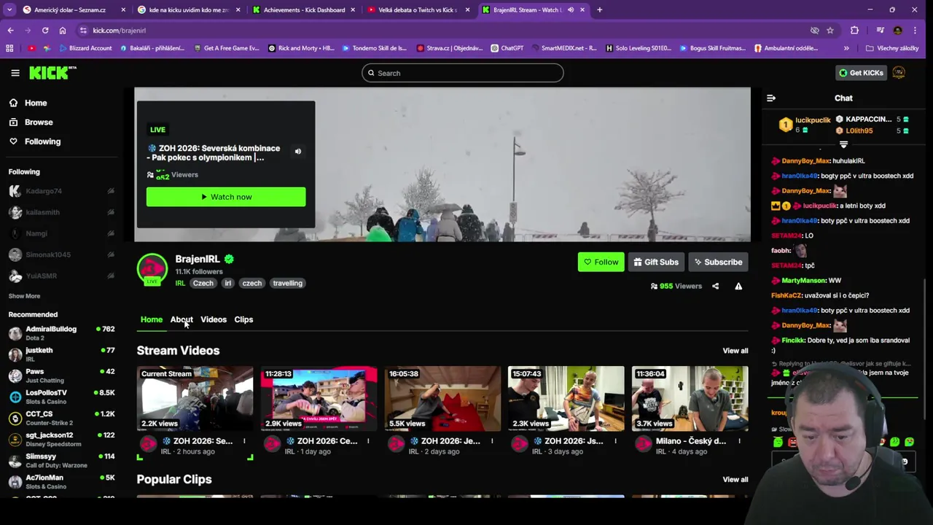Switch to the Videos tab
The width and height of the screenshot is (933, 525).
pos(214,319)
